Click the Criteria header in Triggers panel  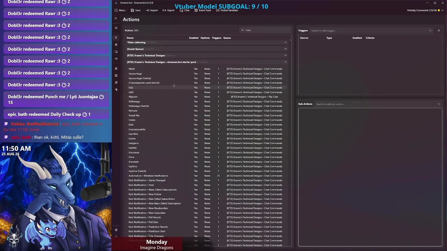point(370,38)
